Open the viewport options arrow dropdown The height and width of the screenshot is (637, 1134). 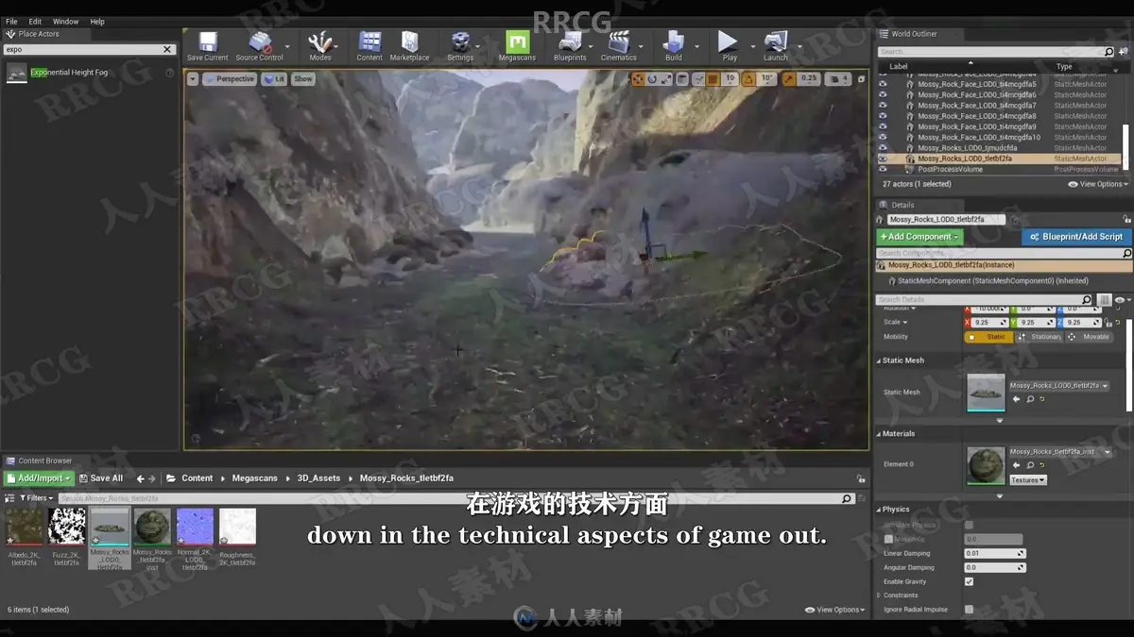coord(193,79)
